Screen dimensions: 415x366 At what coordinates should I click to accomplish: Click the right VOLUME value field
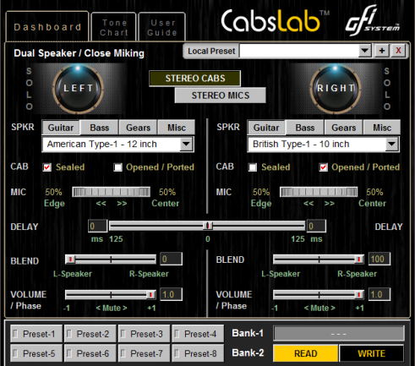[380, 294]
